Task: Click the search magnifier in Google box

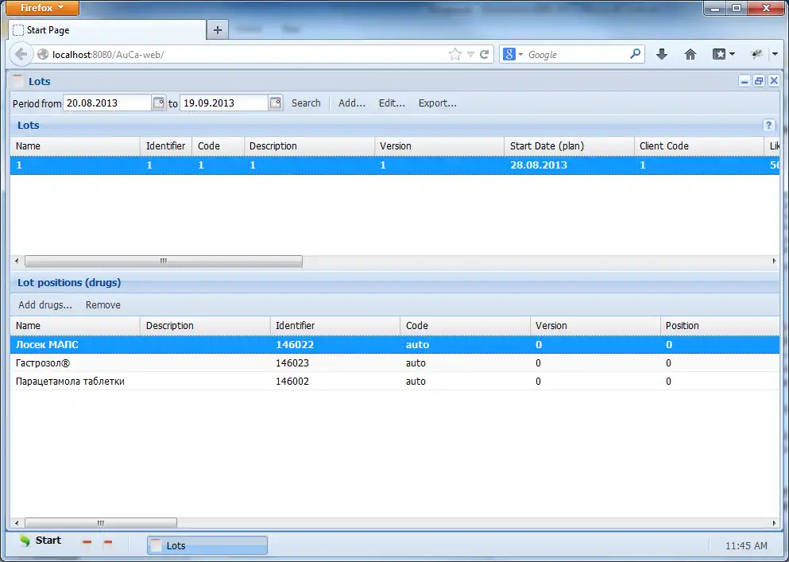Action: point(635,54)
